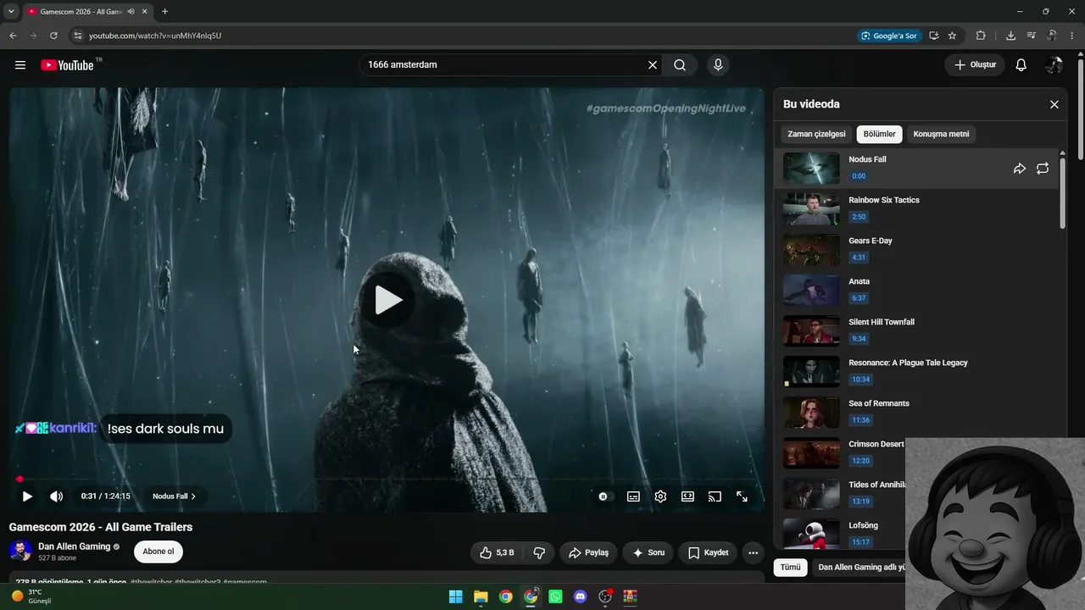Share the video with the Paylaş button
This screenshot has width=1085, height=610.
[588, 552]
